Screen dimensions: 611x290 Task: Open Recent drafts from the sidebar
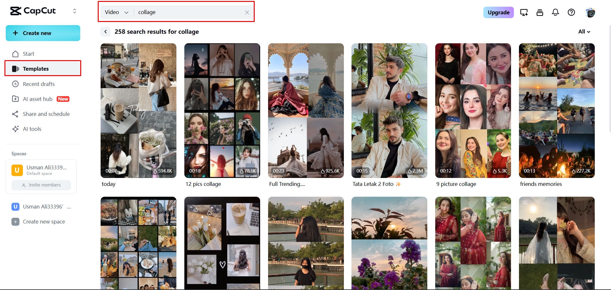click(x=38, y=84)
